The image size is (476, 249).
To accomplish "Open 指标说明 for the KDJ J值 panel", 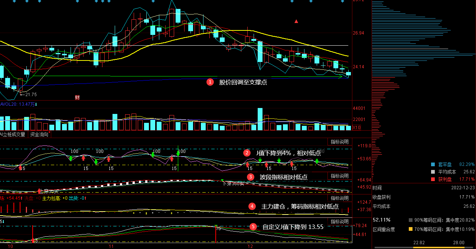I will pyautogui.click(x=340, y=142).
